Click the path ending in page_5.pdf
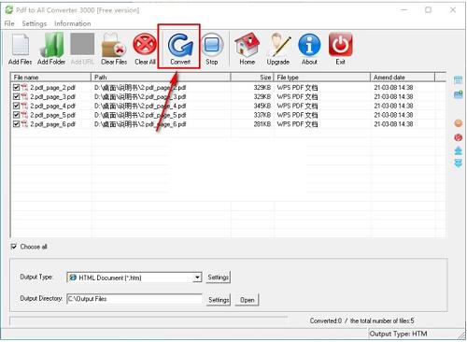The height and width of the screenshot is (342, 467). tap(140, 115)
